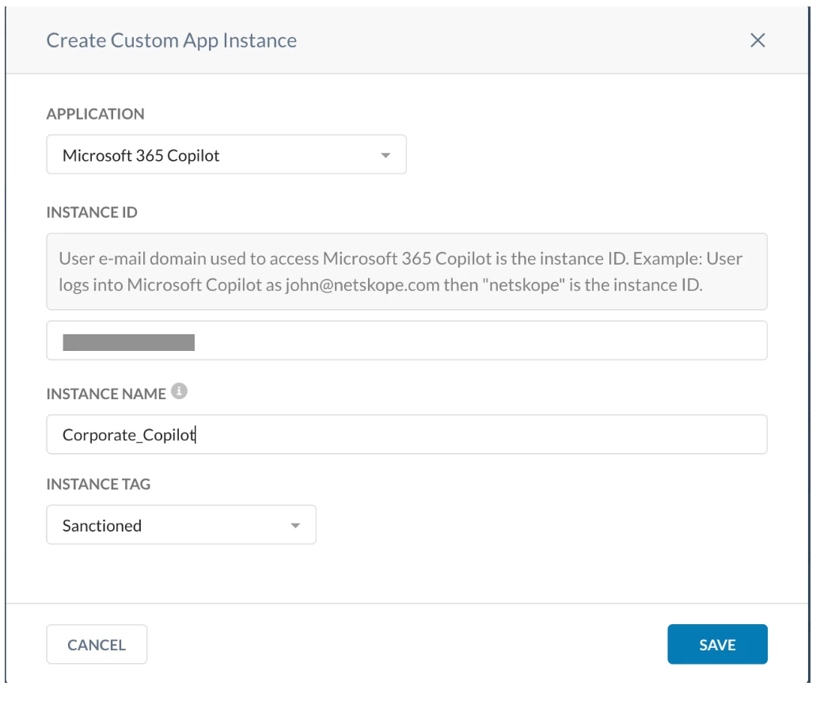Close the Create Custom App Instance dialog
Viewport: 820px width, 705px height.
tap(757, 40)
